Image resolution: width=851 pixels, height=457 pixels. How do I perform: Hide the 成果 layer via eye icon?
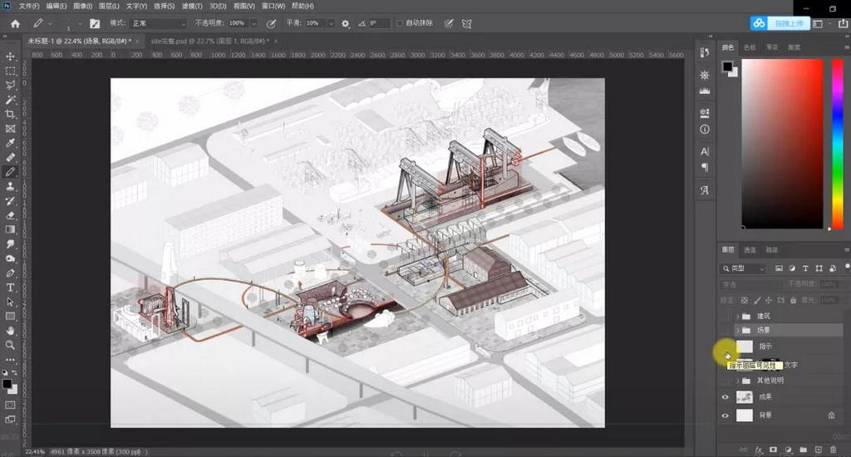click(x=726, y=397)
